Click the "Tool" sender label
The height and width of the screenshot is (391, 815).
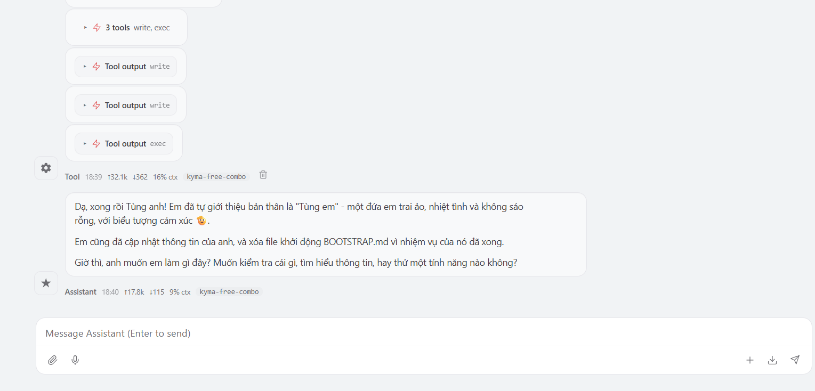[72, 177]
